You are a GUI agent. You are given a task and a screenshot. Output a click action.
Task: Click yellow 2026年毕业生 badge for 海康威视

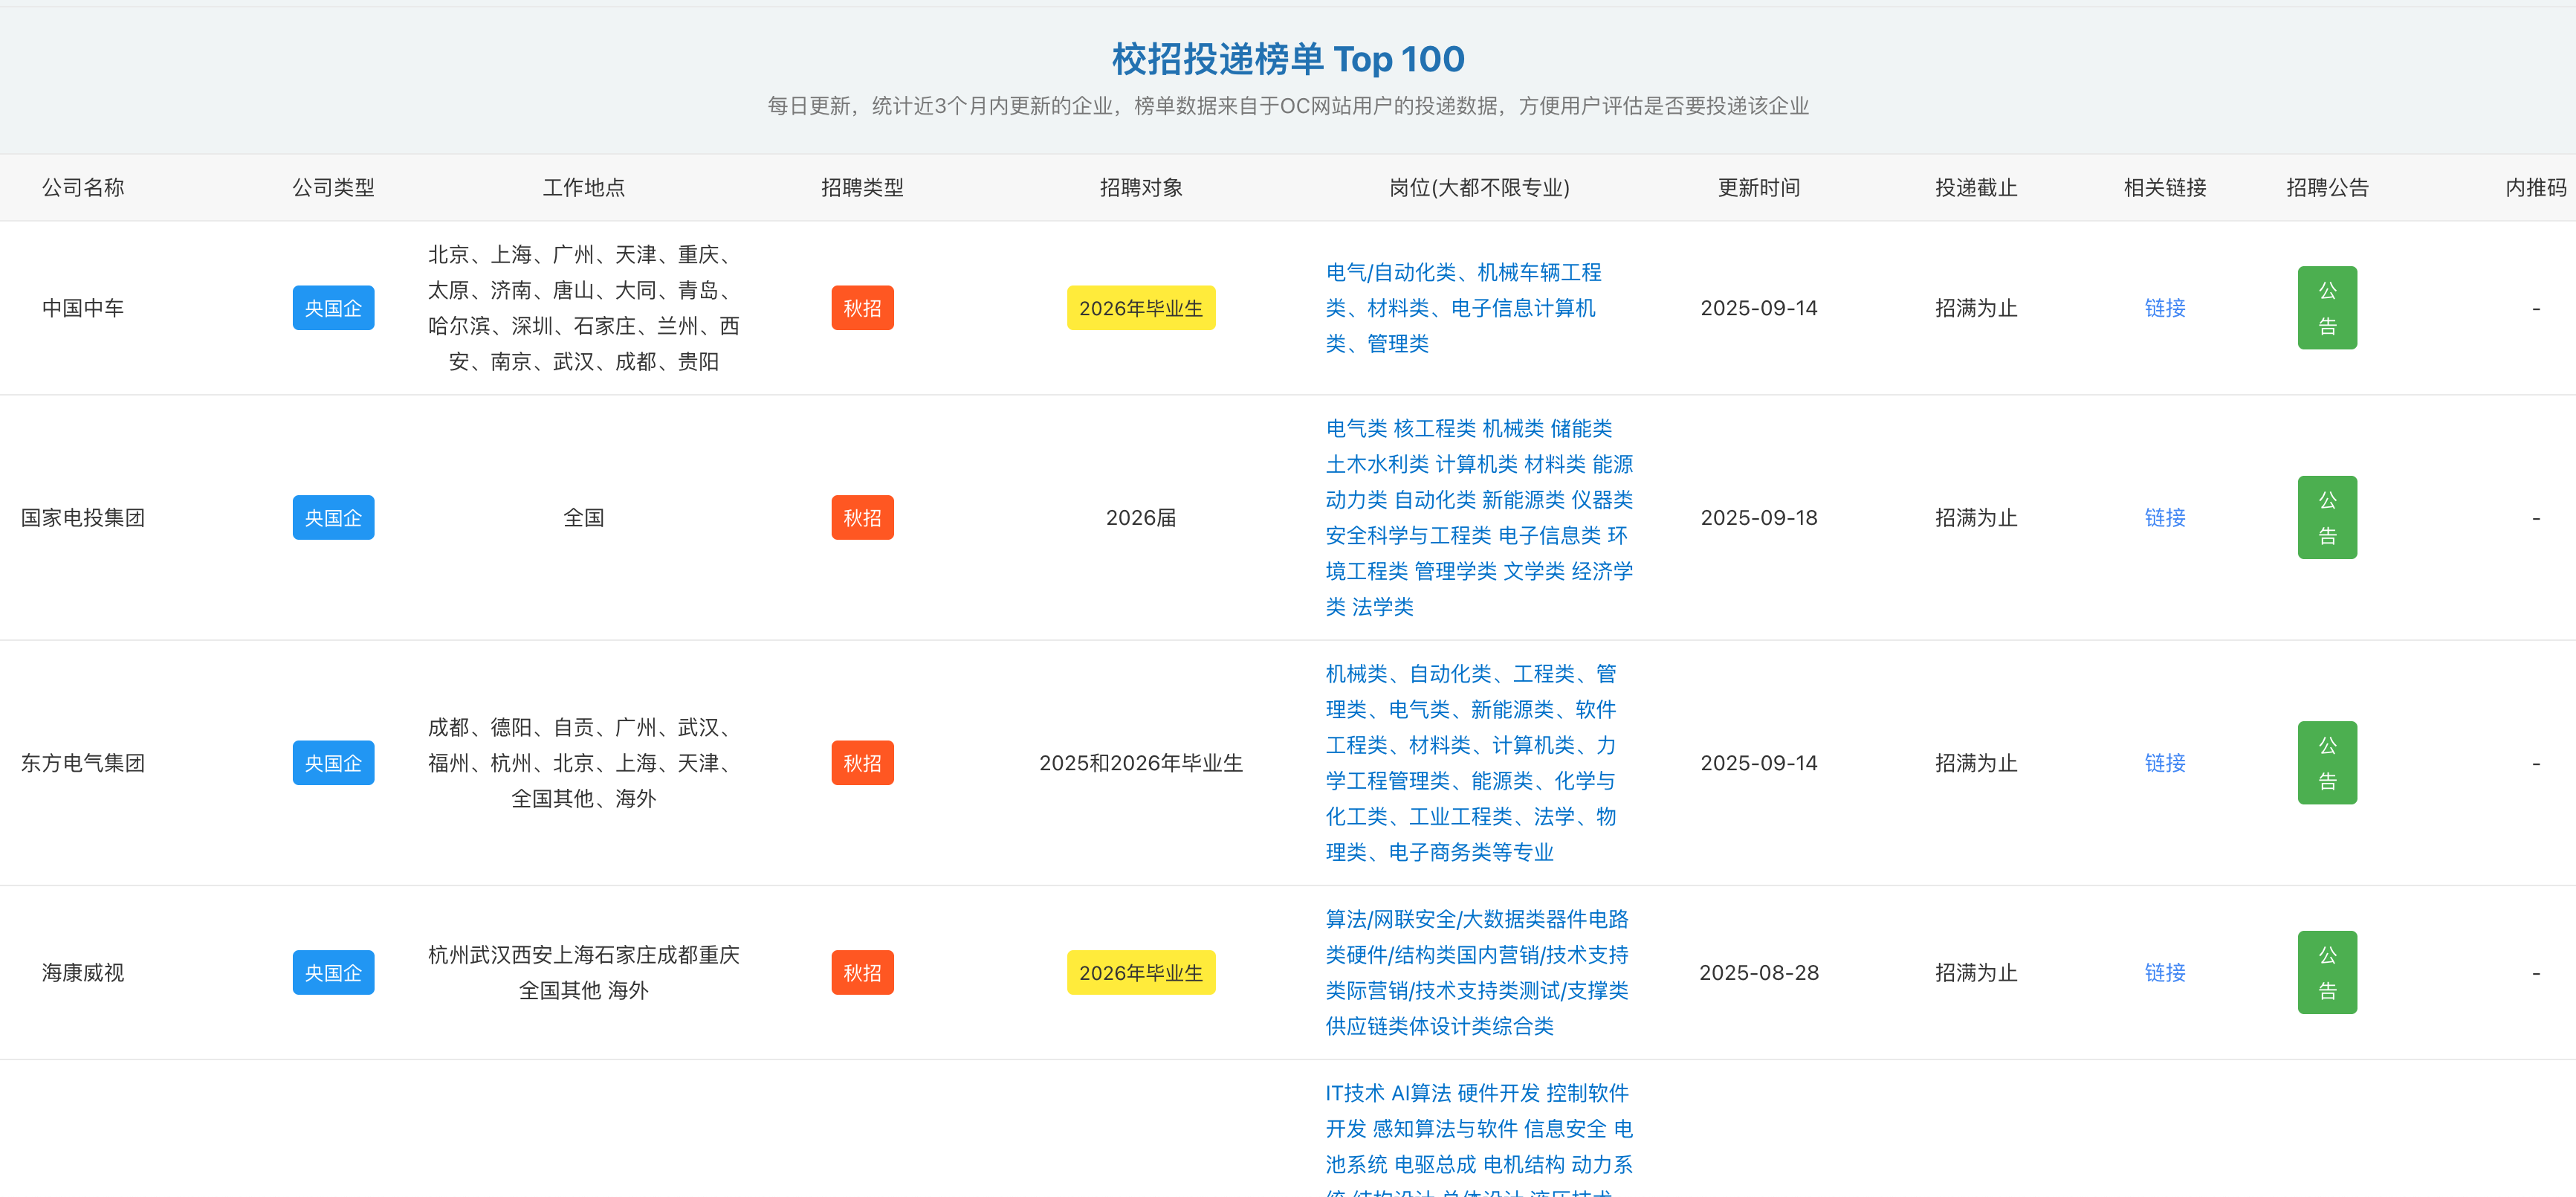[1140, 973]
